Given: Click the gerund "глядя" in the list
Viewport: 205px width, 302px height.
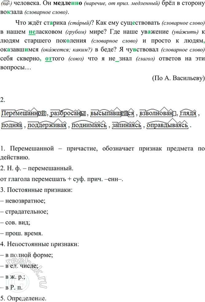Looking at the screenshot, I should (188, 114).
